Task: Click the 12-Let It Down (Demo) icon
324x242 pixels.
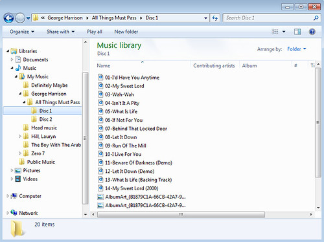Action: [x=100, y=171]
